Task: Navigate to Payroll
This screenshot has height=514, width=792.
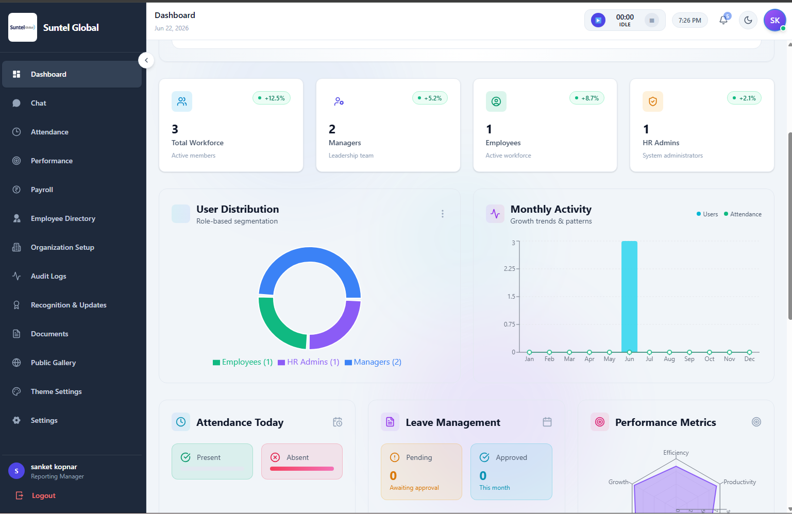Action: pos(72,190)
